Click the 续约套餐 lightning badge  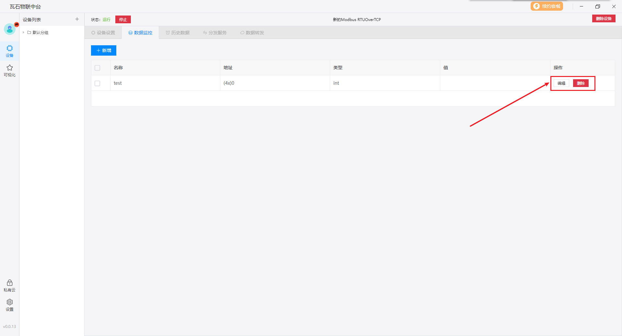[547, 6]
